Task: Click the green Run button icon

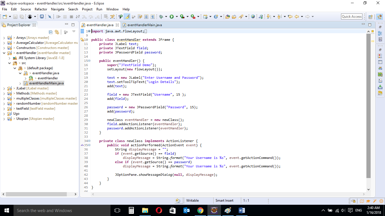Action: 172,17
